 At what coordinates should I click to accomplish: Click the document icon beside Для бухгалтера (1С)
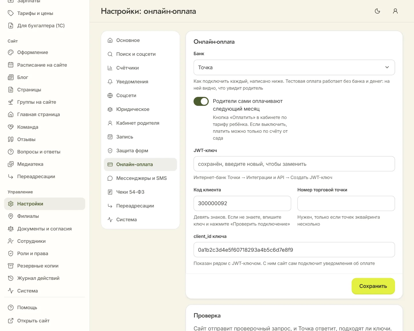(x=11, y=26)
